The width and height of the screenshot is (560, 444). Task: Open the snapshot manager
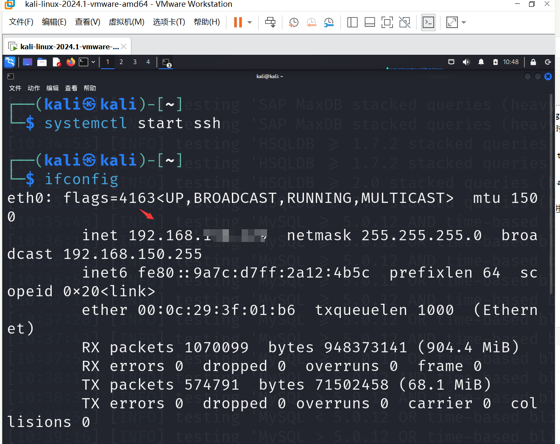tap(329, 22)
